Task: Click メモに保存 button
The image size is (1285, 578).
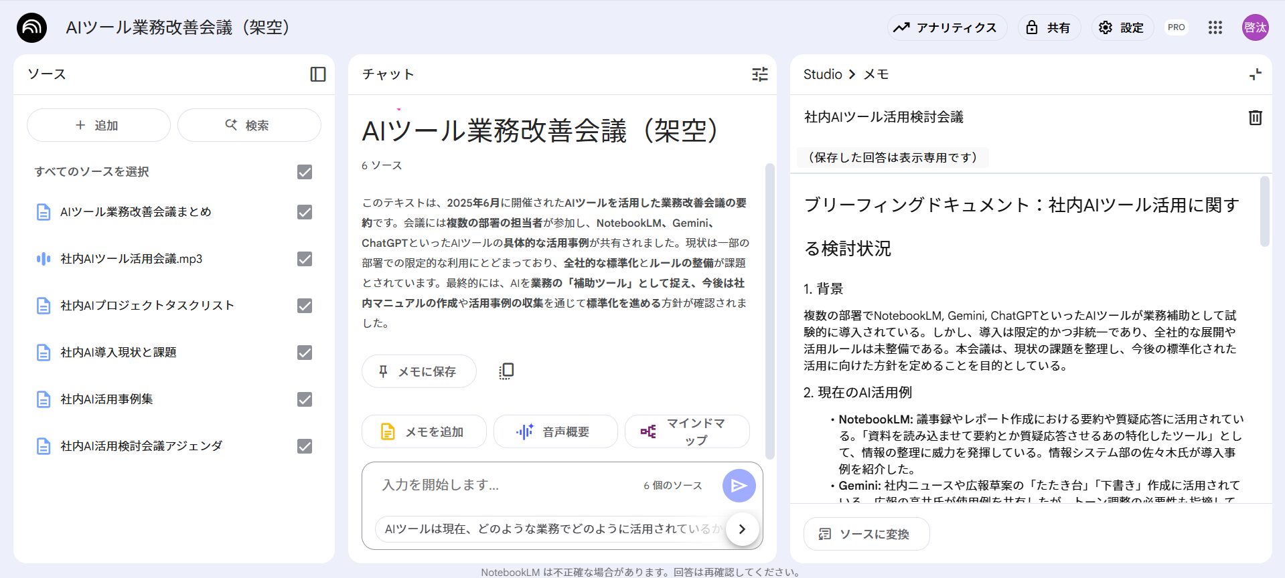Action: pyautogui.click(x=419, y=371)
